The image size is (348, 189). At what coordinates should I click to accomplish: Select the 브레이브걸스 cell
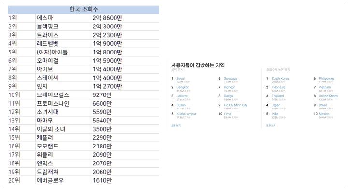[x=63, y=95]
